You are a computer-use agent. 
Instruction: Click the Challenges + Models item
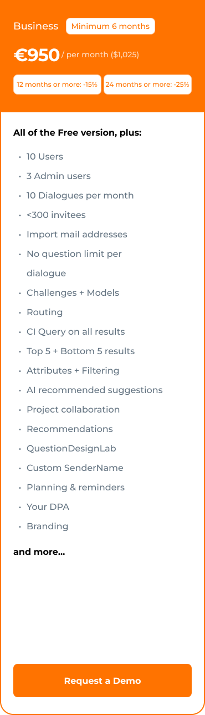(x=73, y=292)
